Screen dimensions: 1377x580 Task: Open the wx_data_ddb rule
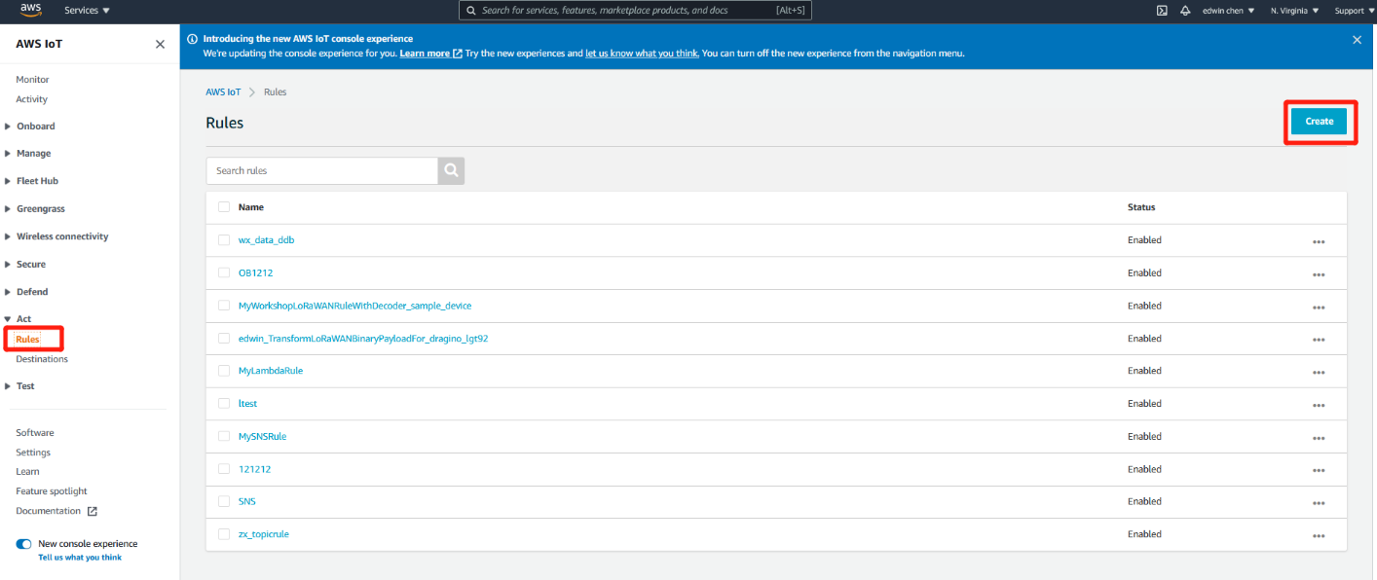pos(266,240)
